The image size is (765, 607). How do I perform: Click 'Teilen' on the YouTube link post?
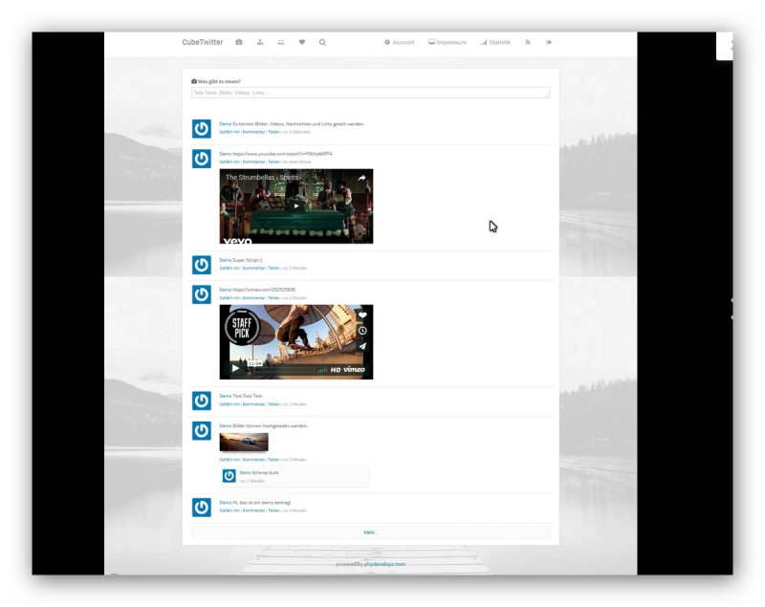pyautogui.click(x=273, y=162)
